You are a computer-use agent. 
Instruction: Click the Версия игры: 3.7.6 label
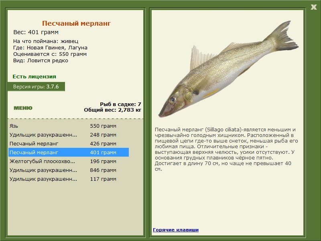click(36, 86)
